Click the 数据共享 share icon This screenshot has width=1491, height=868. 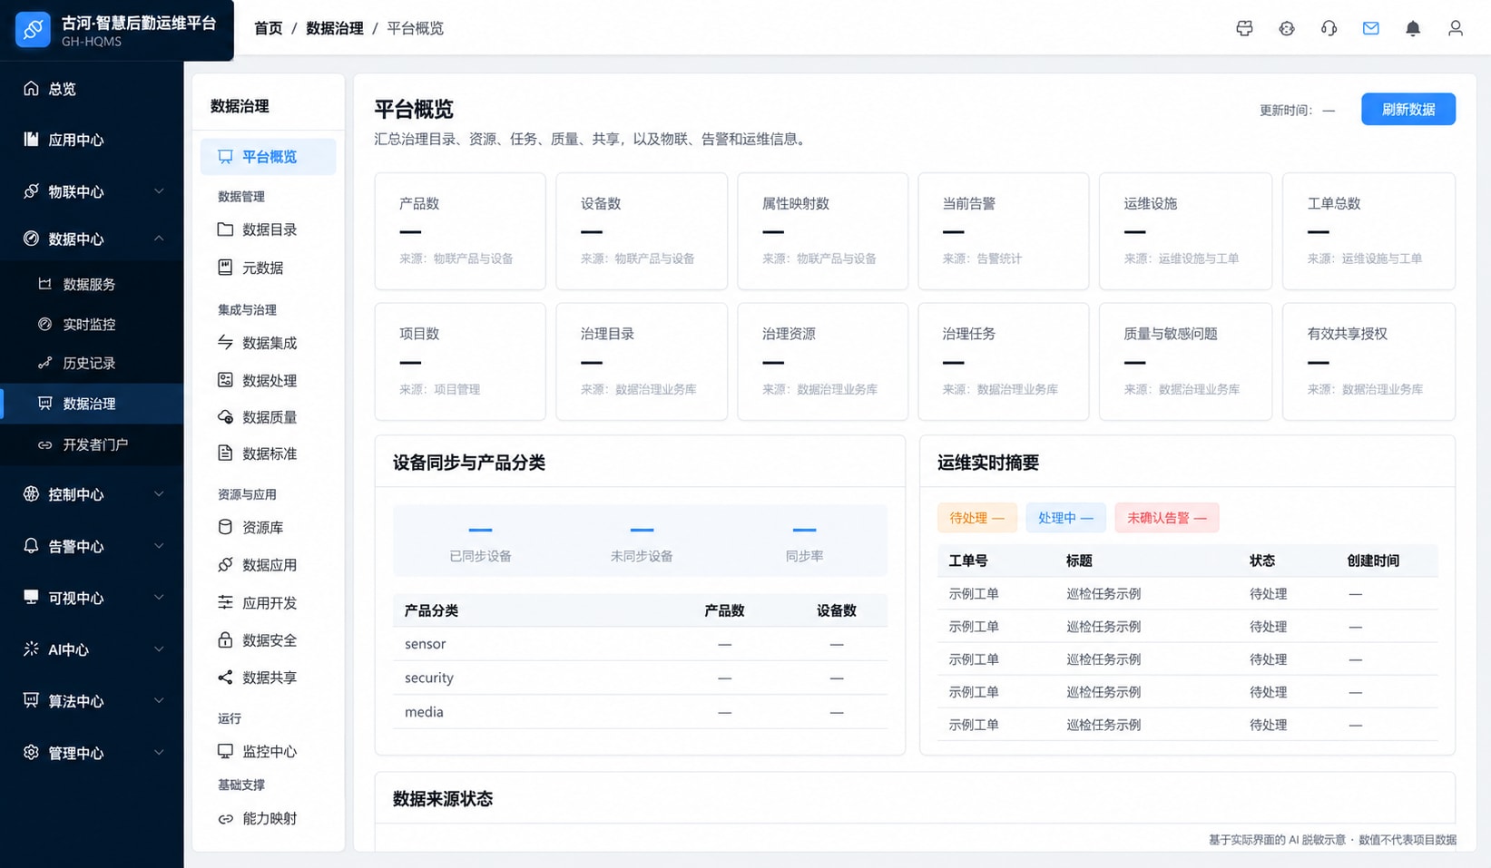(x=225, y=677)
